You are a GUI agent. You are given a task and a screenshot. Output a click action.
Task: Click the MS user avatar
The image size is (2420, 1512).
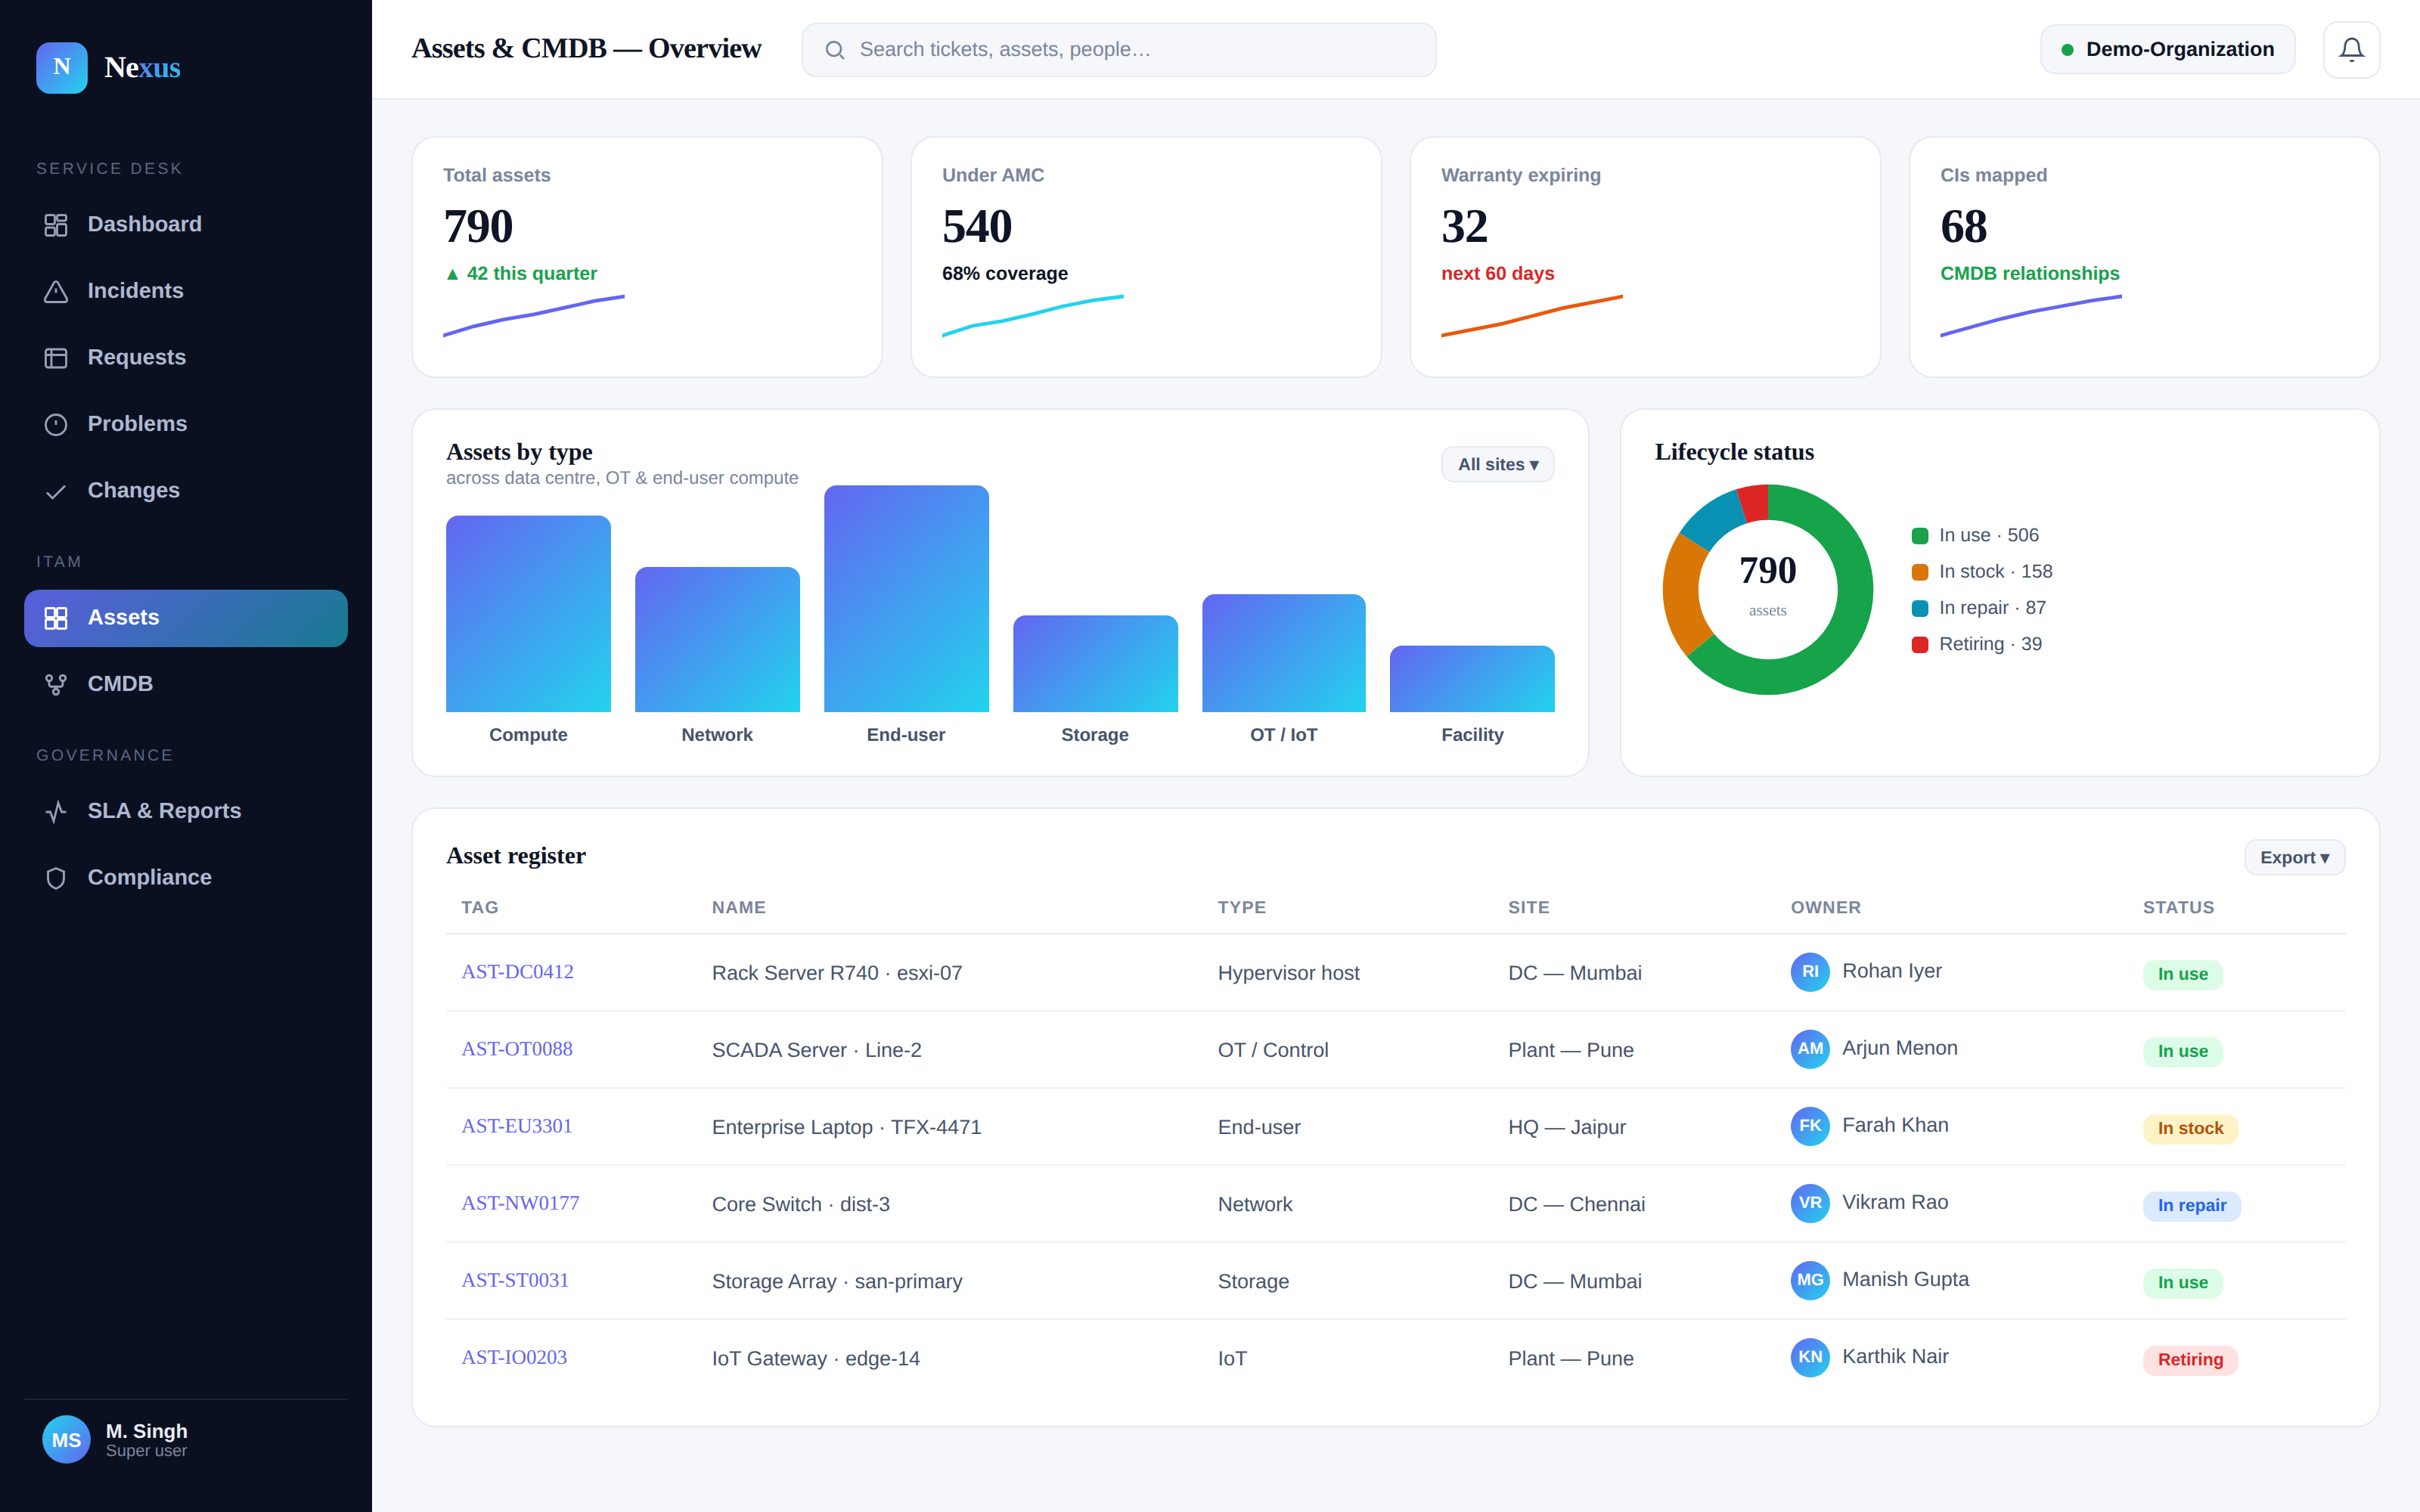66,1439
